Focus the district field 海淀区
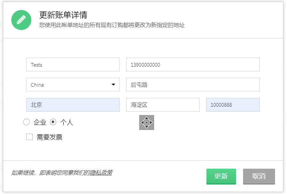The image size is (287, 194). (162, 105)
